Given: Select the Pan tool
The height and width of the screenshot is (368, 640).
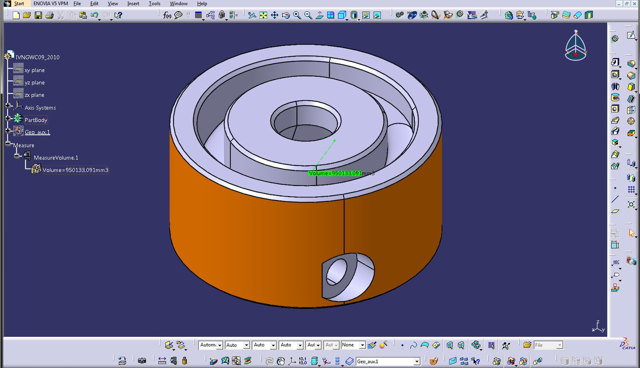Looking at the screenshot, I should click(x=274, y=15).
